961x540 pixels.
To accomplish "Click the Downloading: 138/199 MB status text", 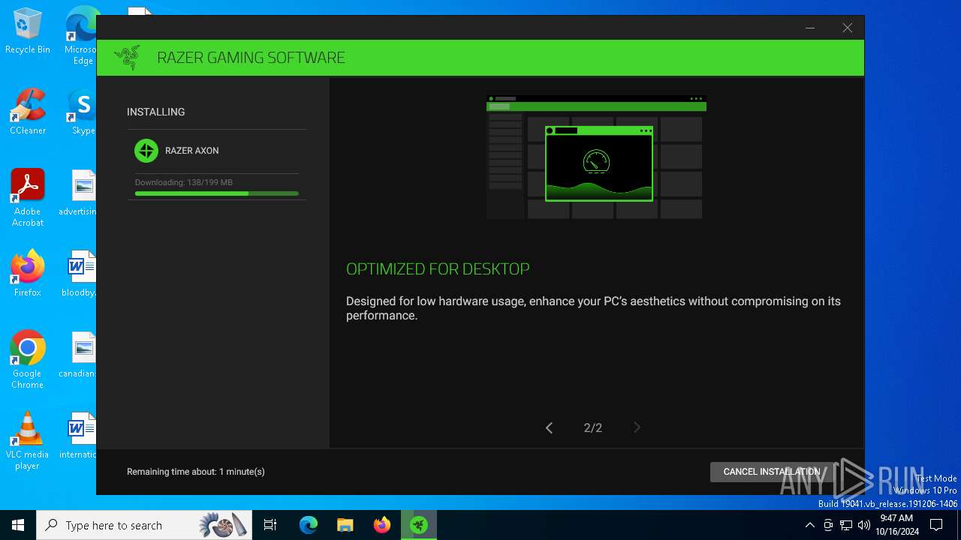I will coord(184,182).
